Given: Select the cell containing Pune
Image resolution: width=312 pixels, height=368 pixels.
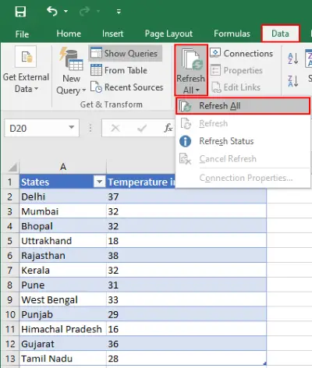Looking at the screenshot, I should tap(62, 285).
